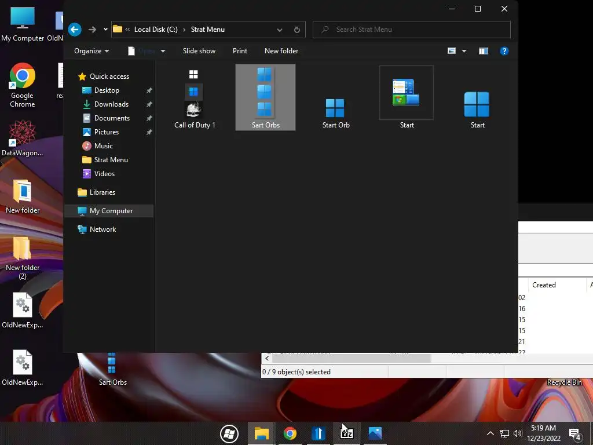
Task: Select the large blue Start logo file
Action: click(x=477, y=109)
